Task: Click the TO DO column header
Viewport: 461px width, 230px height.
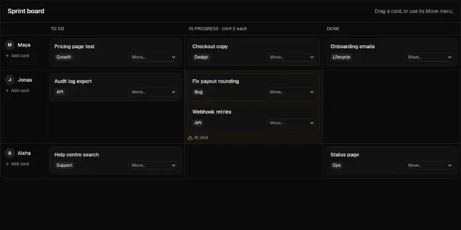Action: click(x=57, y=29)
